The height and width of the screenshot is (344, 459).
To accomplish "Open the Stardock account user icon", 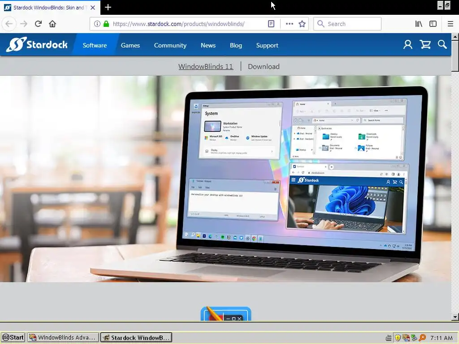I will click(408, 44).
